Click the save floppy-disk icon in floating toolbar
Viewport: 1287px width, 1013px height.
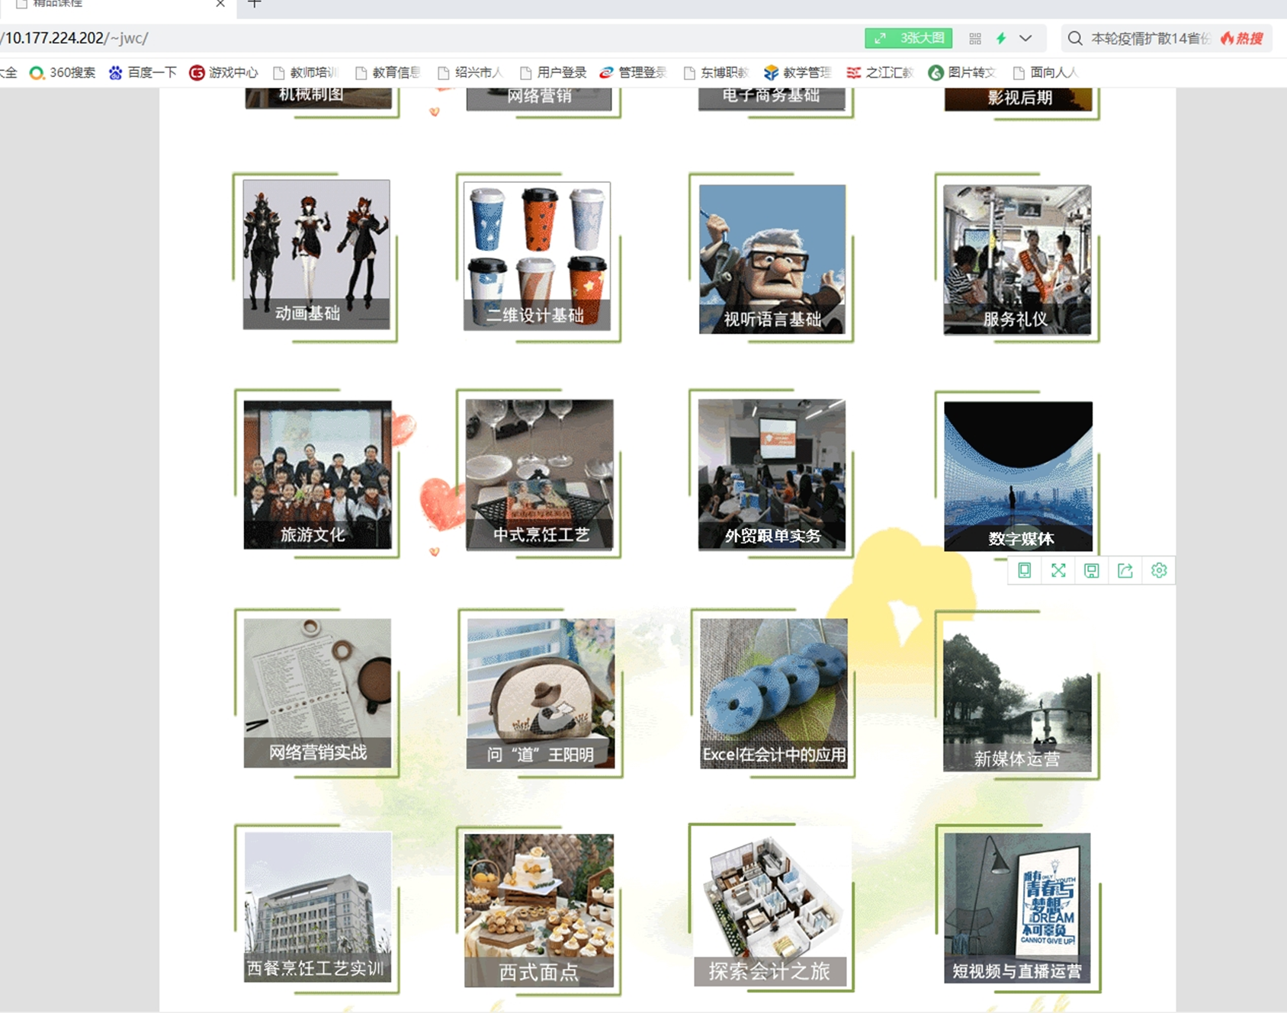point(1091,570)
